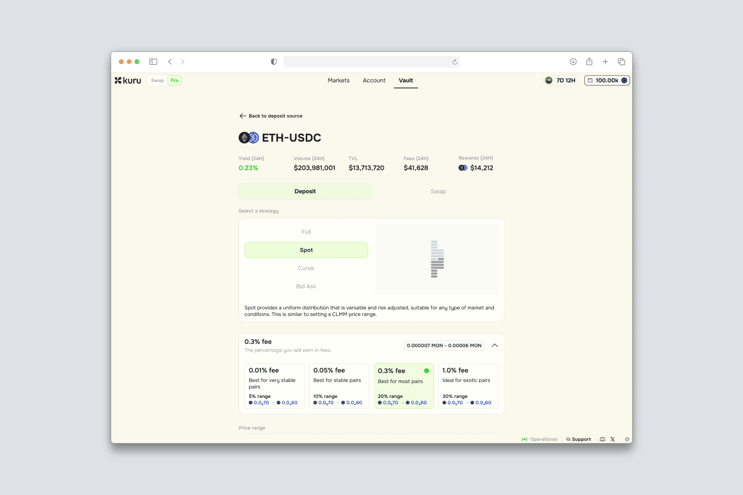Viewport: 743px width, 495px height.
Task: Click the back arrow to deposit source
Action: tap(243, 116)
